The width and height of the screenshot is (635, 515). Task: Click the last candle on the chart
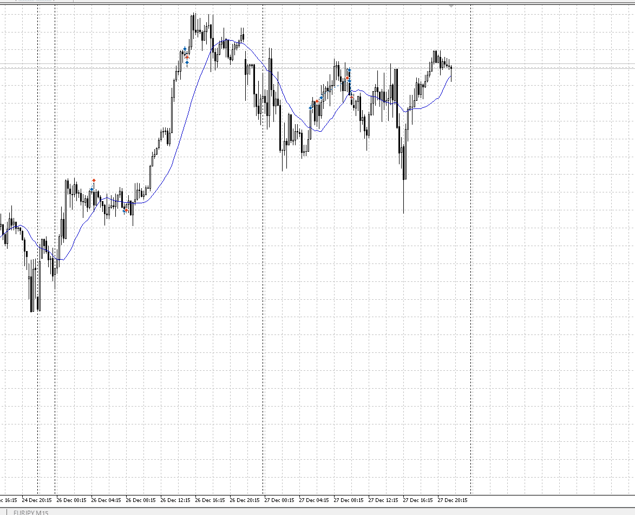[451, 69]
